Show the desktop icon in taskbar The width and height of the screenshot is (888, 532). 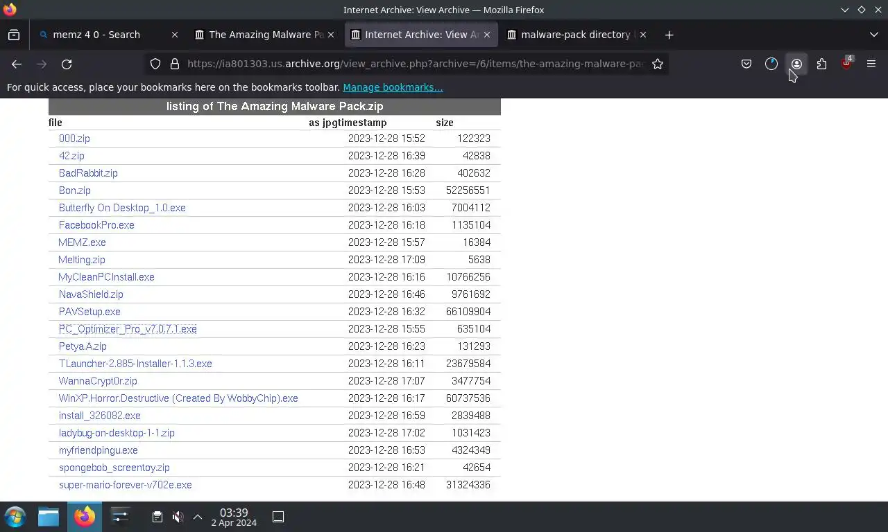[x=278, y=517]
